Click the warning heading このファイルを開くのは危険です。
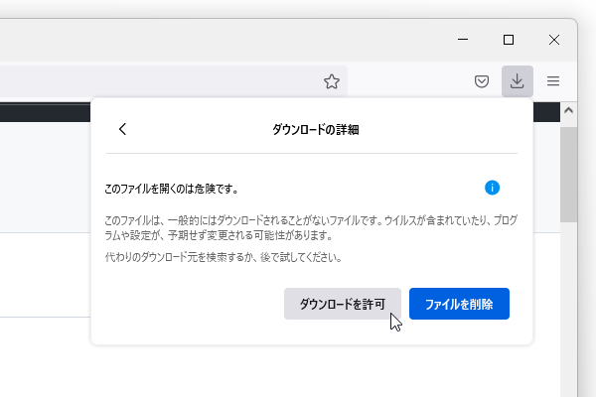Viewport: 596px width, 397px height. (172, 189)
